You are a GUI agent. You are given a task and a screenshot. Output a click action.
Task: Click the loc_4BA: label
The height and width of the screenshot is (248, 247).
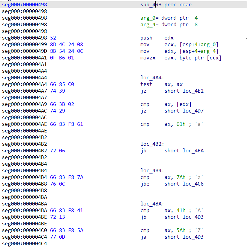coord(152,204)
